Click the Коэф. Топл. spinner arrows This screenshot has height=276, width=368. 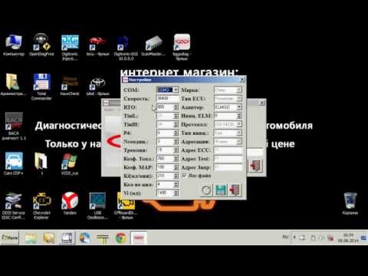click(x=176, y=159)
